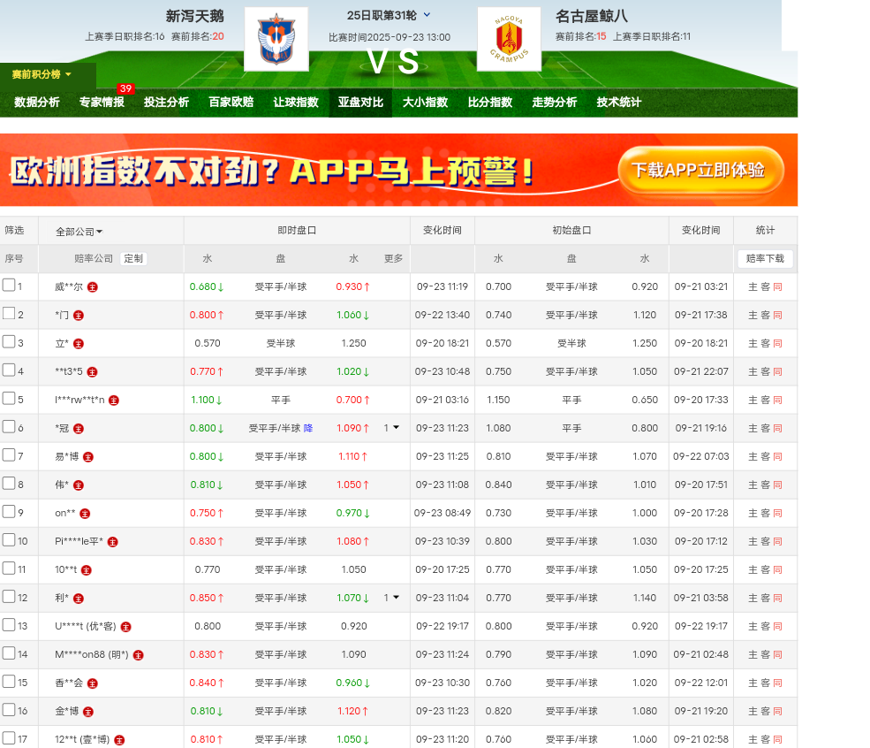This screenshot has height=748, width=870.
Task: Click the 赔率下载 button
Action: (765, 259)
